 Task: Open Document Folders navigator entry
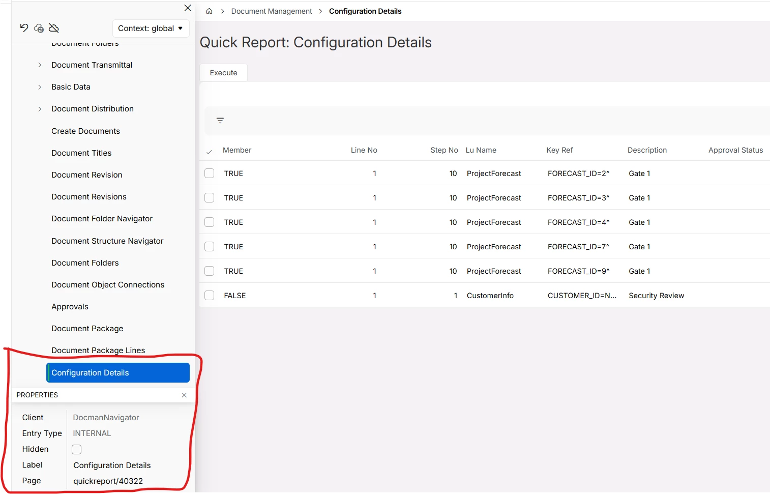pos(85,263)
